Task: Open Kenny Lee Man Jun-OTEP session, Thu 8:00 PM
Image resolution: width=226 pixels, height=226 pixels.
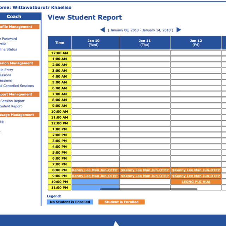Action: pos(145,170)
